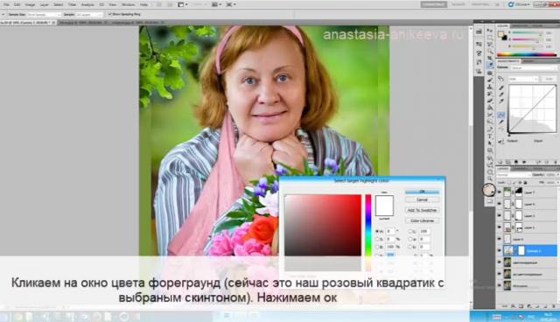
Task: Click the Add To Swatches button
Action: (422, 210)
